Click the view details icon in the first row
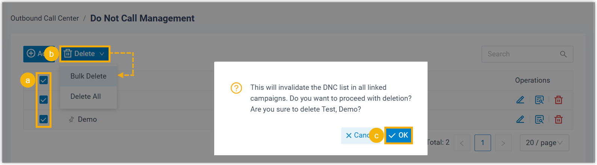 pyautogui.click(x=540, y=100)
